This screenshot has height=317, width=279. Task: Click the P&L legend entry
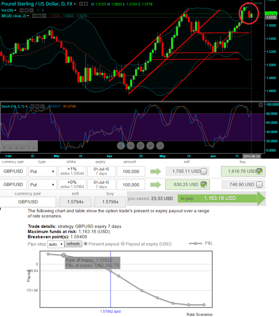tap(201, 243)
